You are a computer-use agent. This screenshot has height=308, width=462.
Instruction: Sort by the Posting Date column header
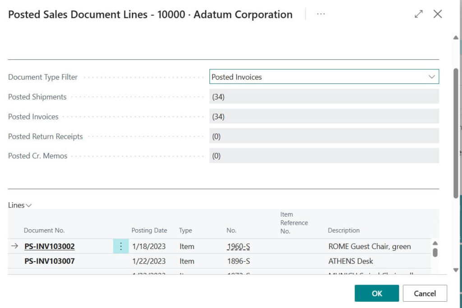[149, 230]
